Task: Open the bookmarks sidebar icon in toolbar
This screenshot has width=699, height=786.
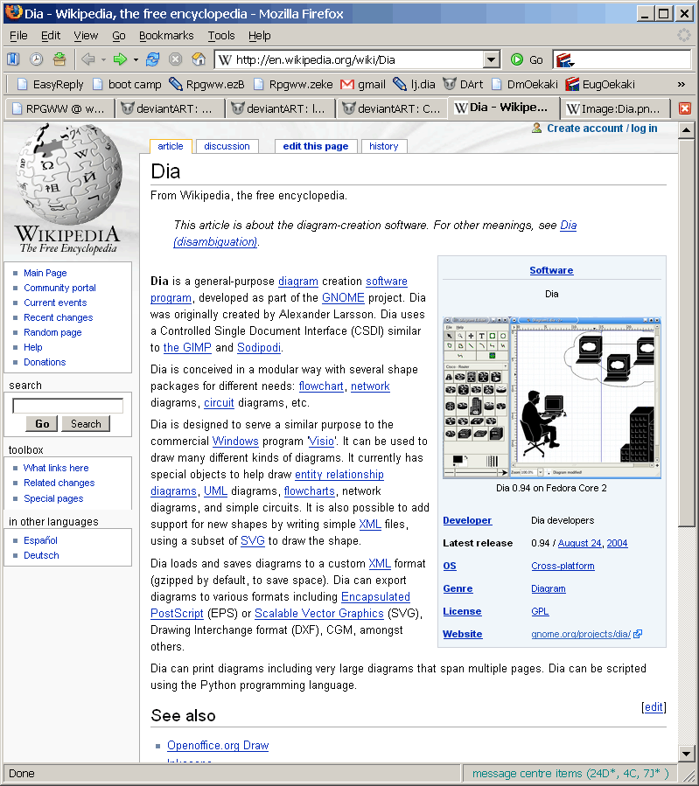Action: [x=13, y=59]
